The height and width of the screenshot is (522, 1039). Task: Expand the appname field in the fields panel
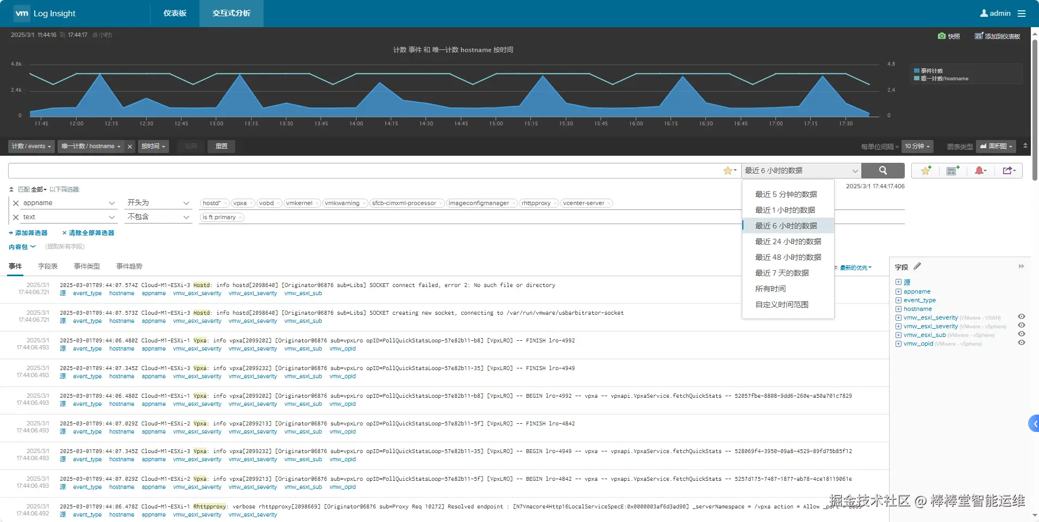click(x=899, y=291)
